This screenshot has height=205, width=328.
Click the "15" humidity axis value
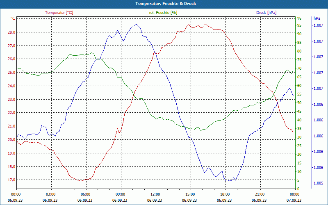[x=300, y=163]
